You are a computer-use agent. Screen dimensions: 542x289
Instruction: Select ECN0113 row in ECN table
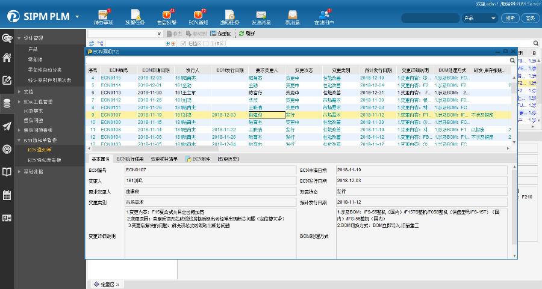111,93
